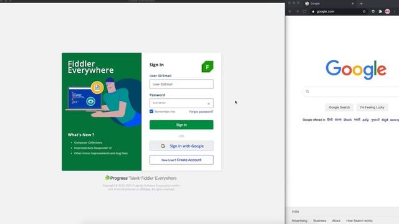
Task: Click the lock icon beside google.com
Action: (313, 11)
